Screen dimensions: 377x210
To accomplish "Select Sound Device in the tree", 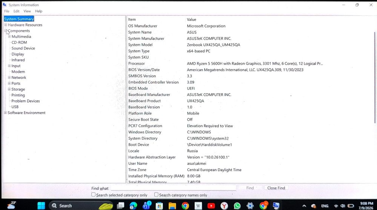I will (x=23, y=48).
